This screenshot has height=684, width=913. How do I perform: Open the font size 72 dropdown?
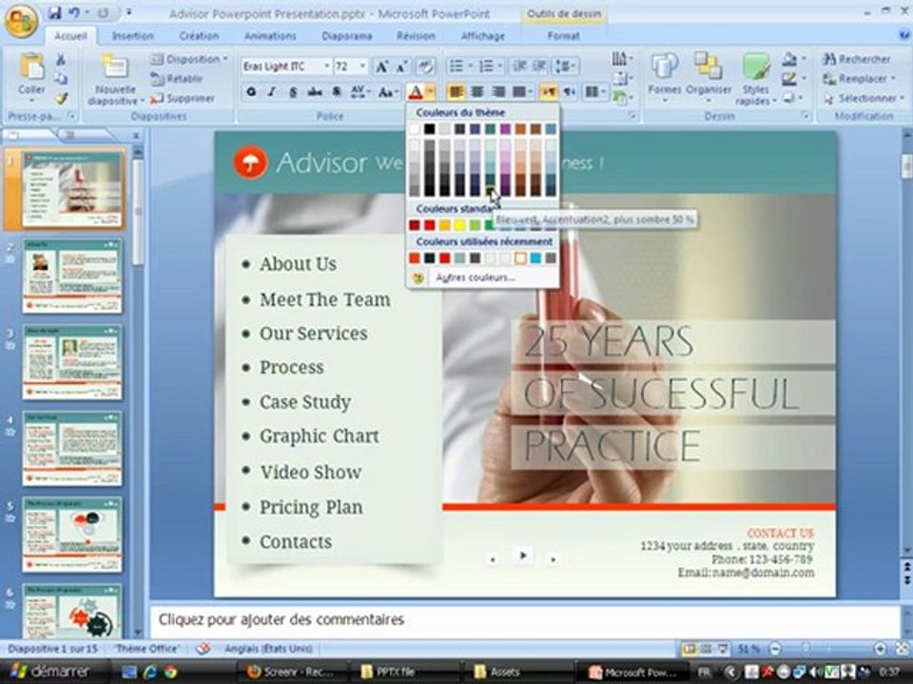(362, 66)
